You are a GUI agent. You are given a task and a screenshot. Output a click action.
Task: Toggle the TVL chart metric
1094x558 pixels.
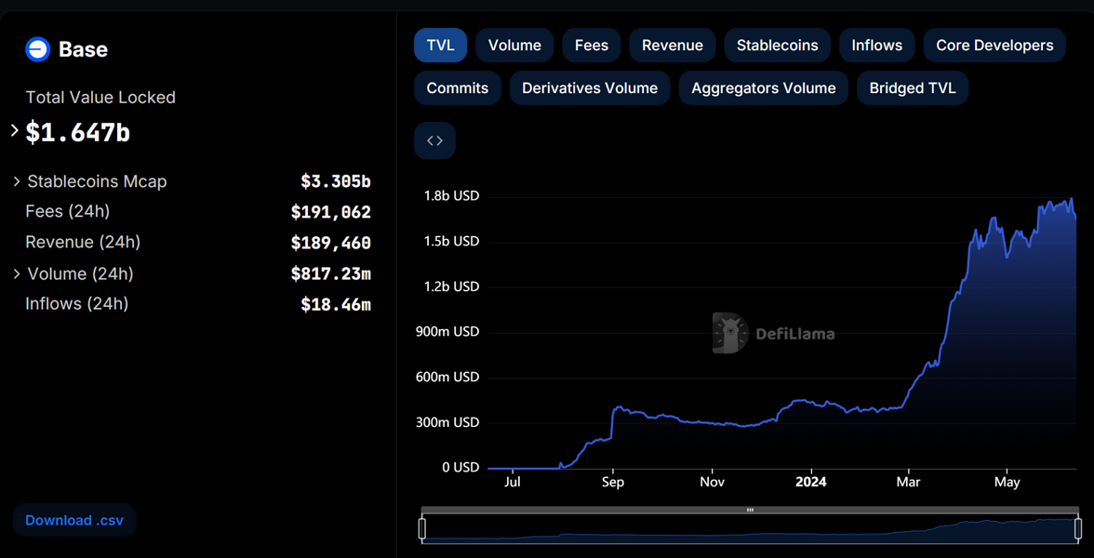pyautogui.click(x=440, y=46)
